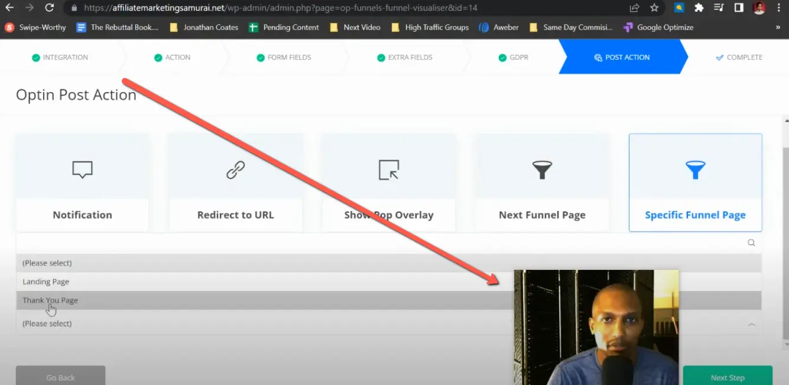The width and height of the screenshot is (789, 385).
Task: Open the bookmarks bar overflow chevron
Action: pos(777,27)
